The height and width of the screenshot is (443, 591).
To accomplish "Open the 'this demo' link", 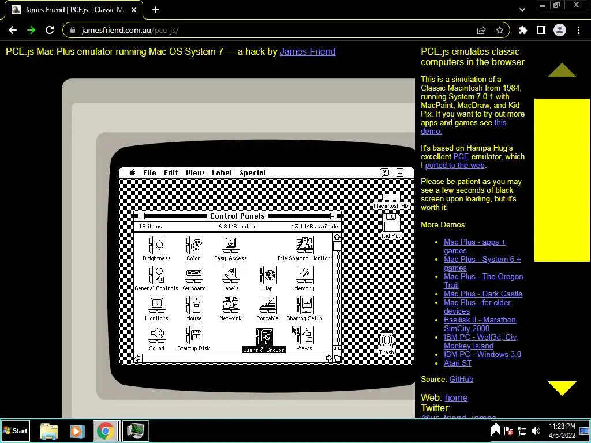I will 463,127.
